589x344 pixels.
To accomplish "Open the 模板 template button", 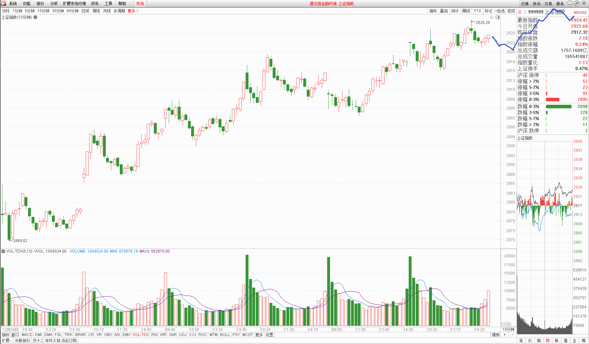I will click(496, 335).
